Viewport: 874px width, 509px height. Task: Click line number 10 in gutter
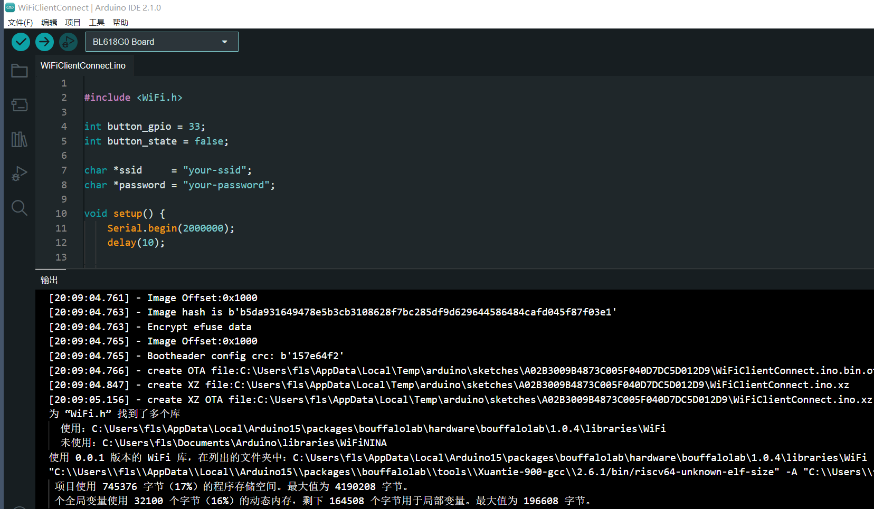point(61,214)
